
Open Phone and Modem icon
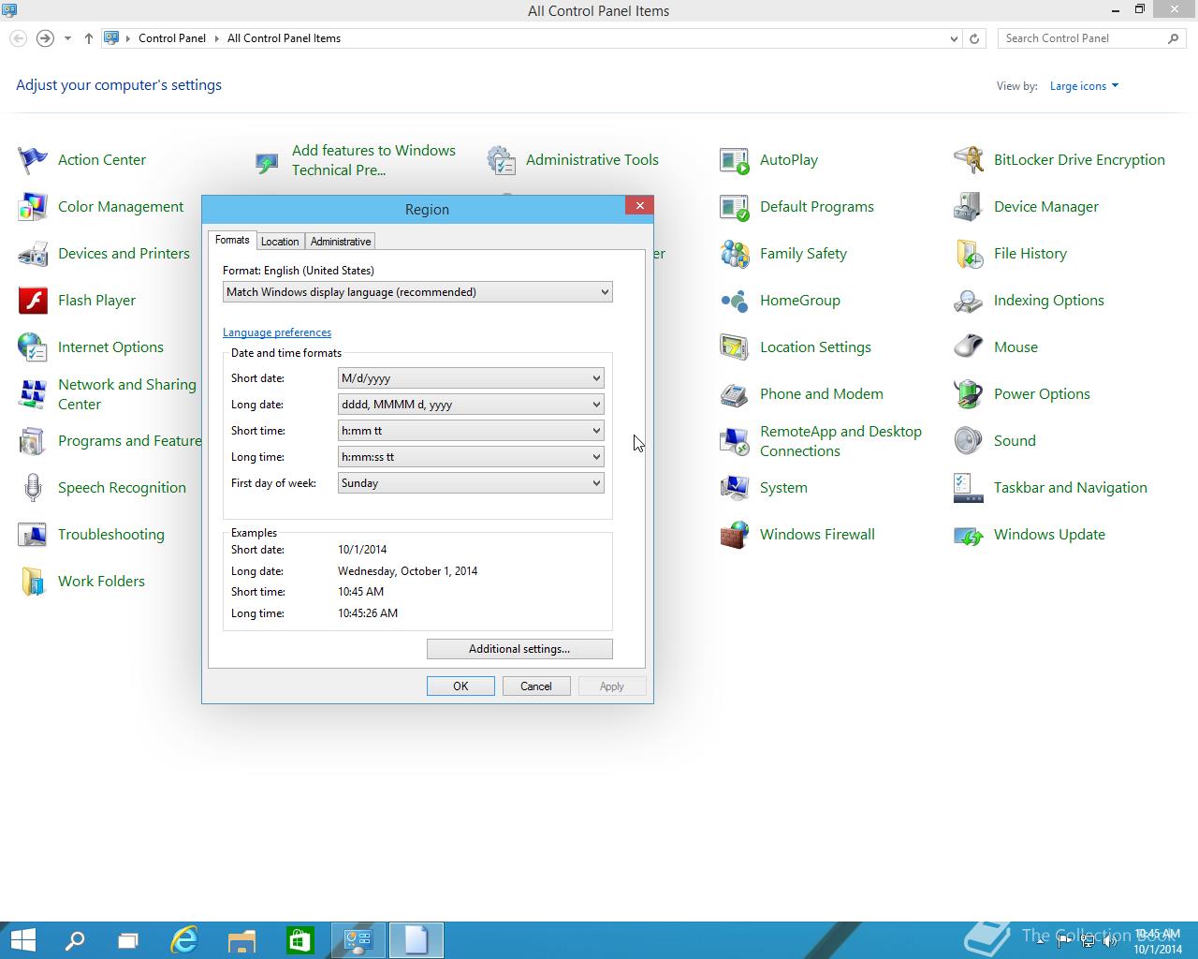(735, 394)
